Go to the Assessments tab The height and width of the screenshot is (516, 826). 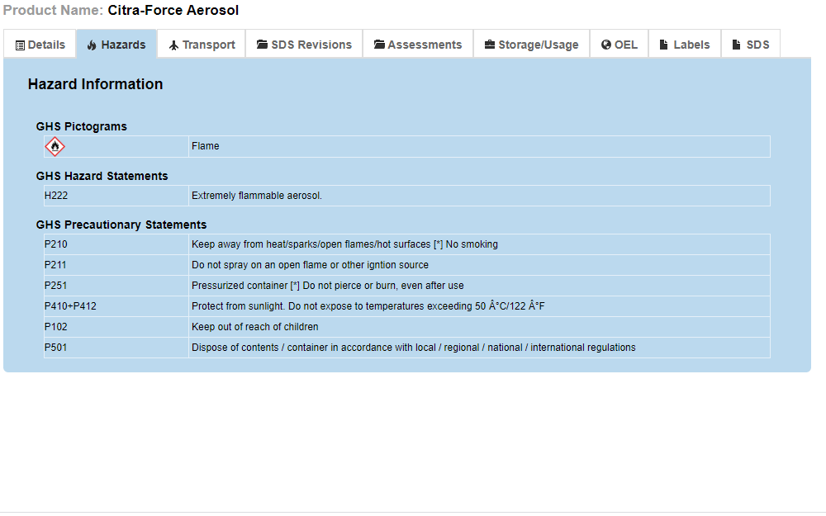click(418, 45)
